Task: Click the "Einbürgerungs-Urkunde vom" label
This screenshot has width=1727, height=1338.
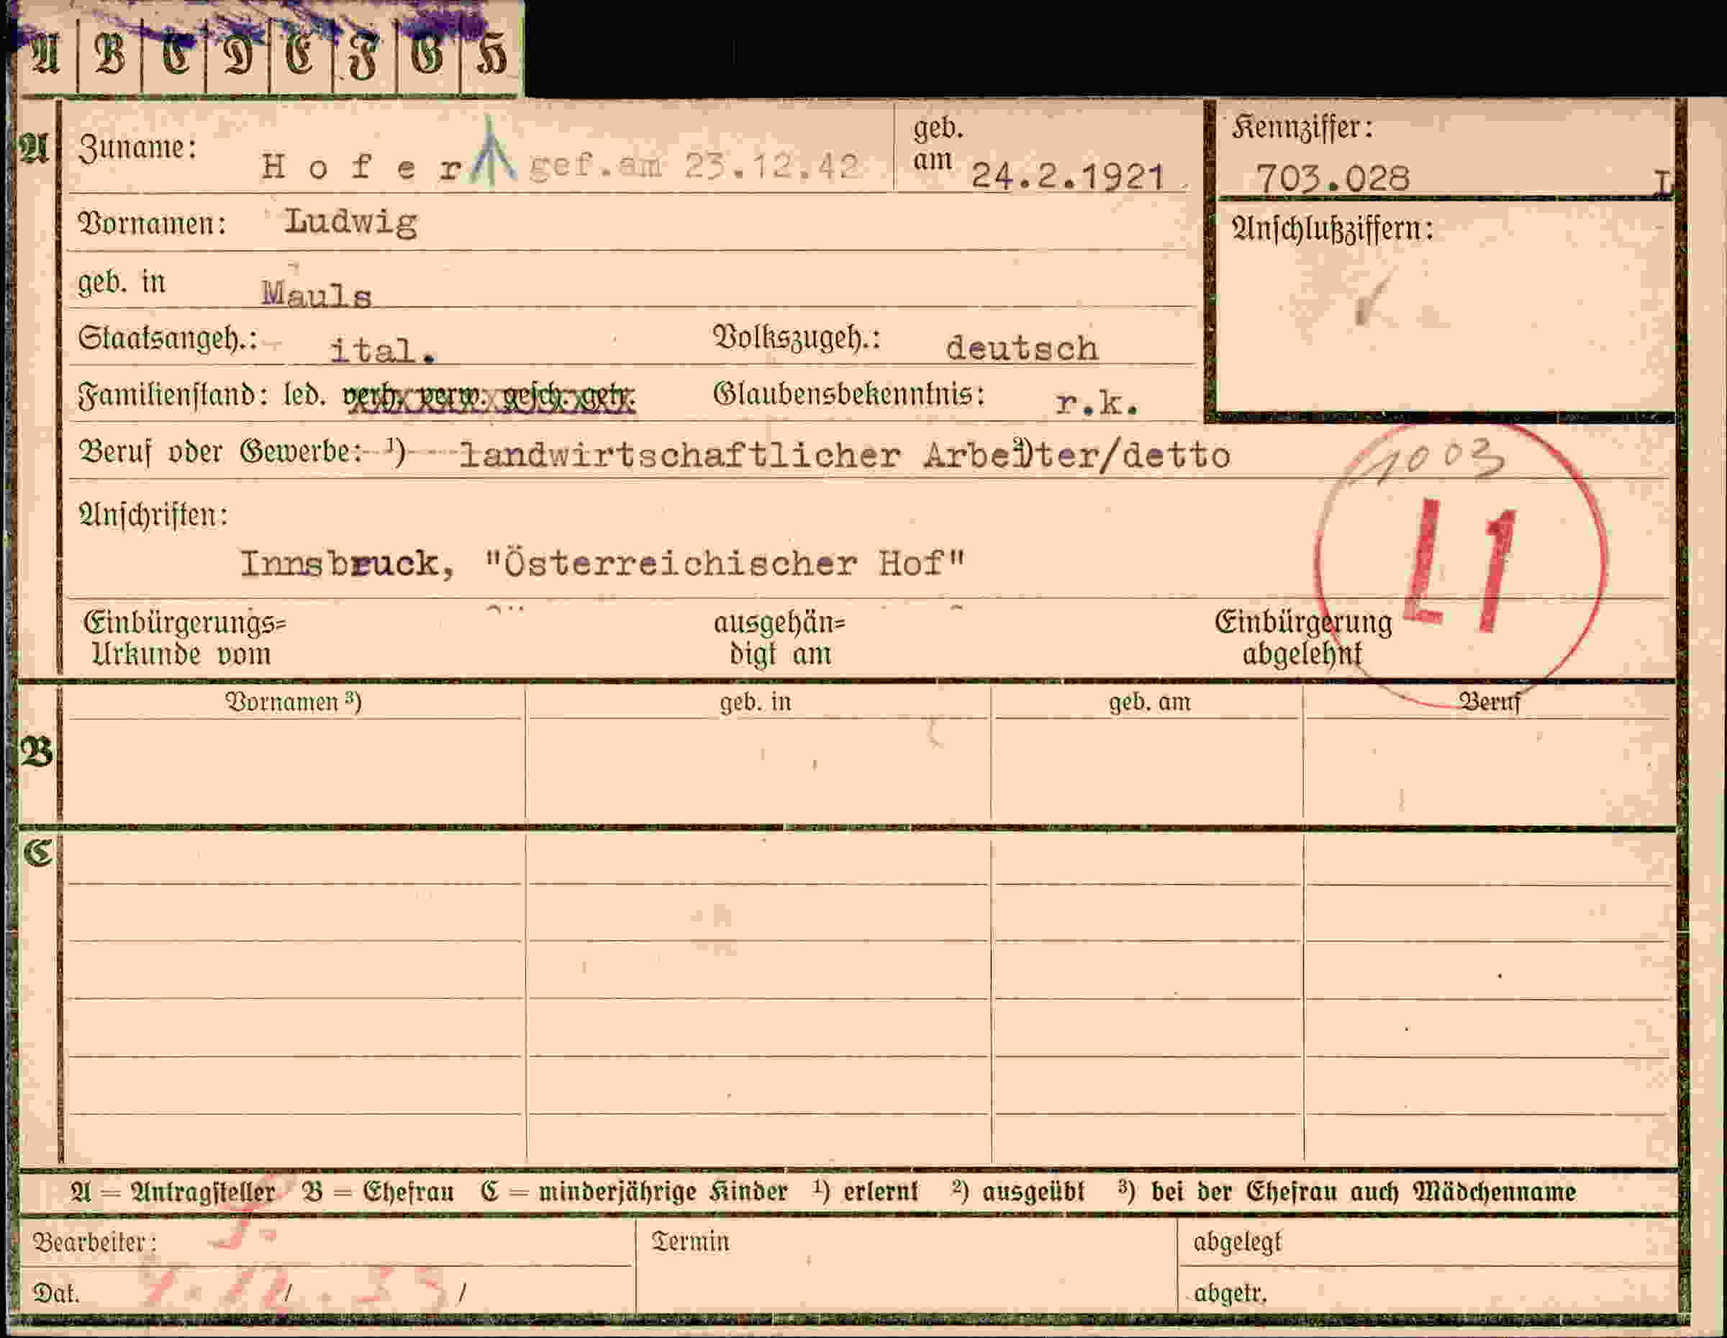Action: (184, 639)
